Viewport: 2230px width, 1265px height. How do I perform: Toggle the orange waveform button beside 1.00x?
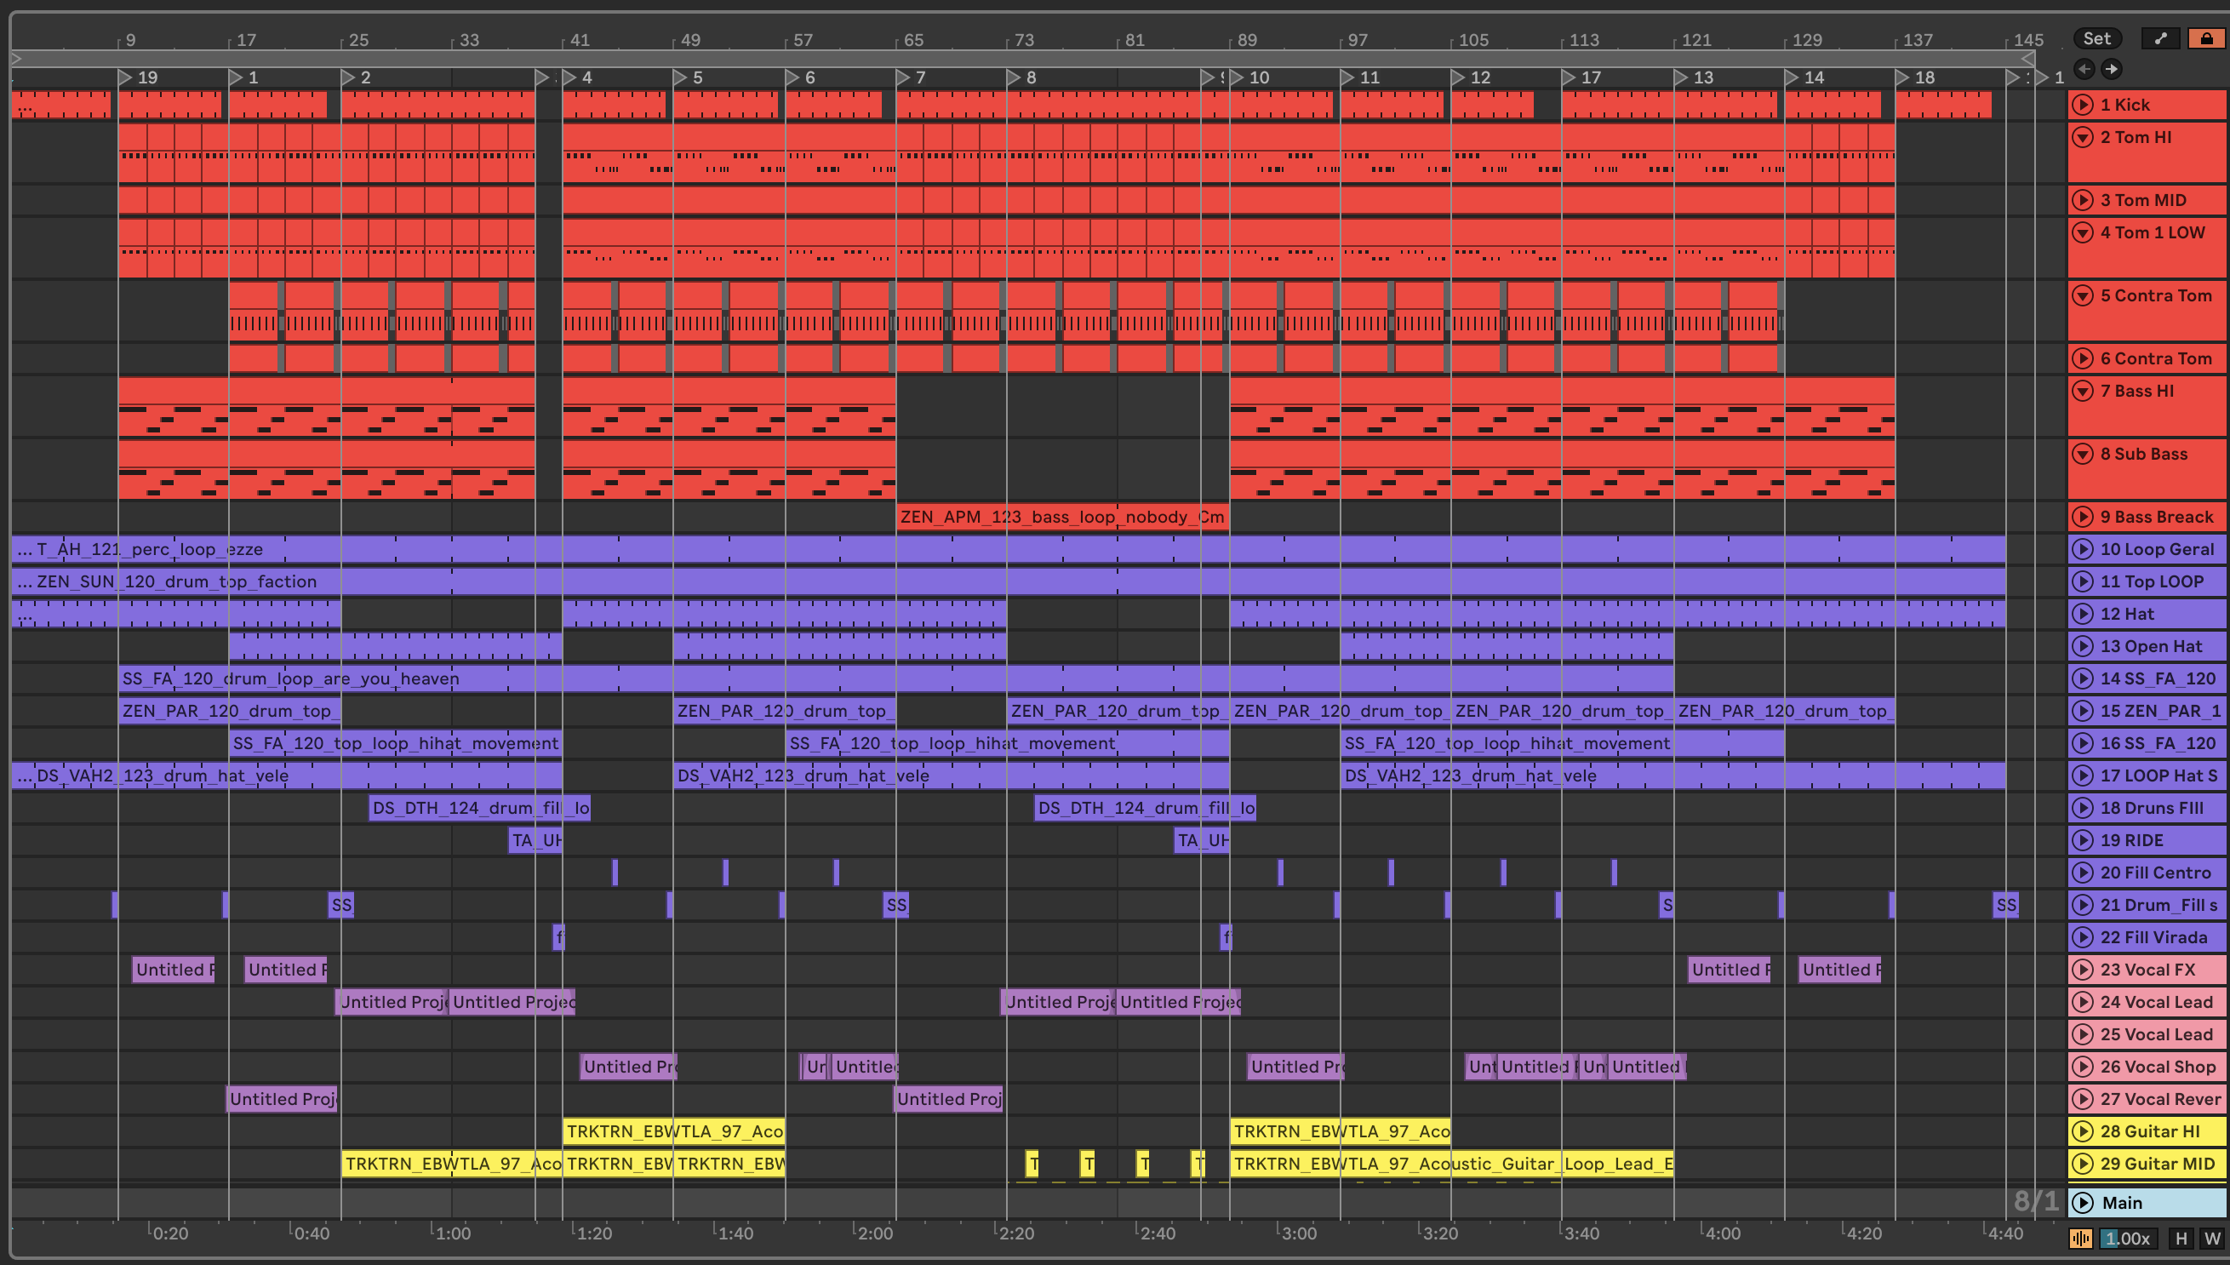click(2080, 1238)
